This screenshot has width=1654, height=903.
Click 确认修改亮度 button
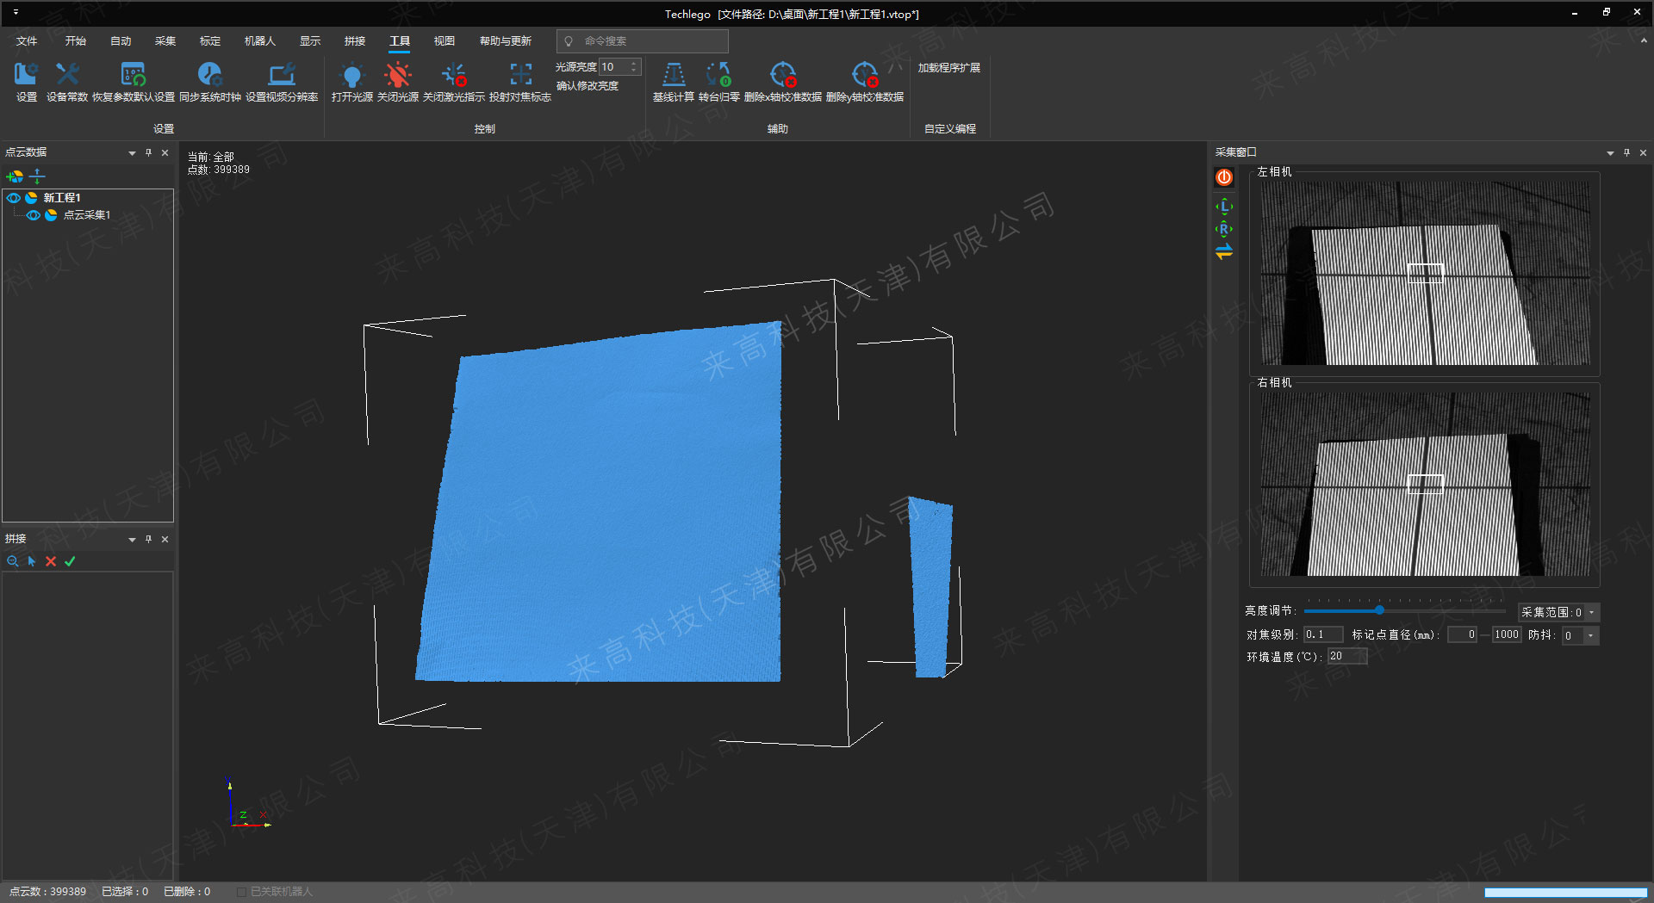click(x=588, y=86)
